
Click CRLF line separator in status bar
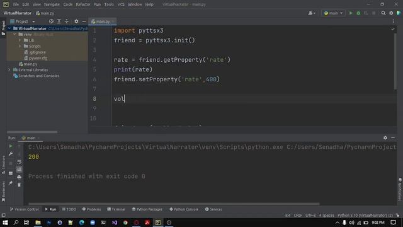(x=298, y=215)
